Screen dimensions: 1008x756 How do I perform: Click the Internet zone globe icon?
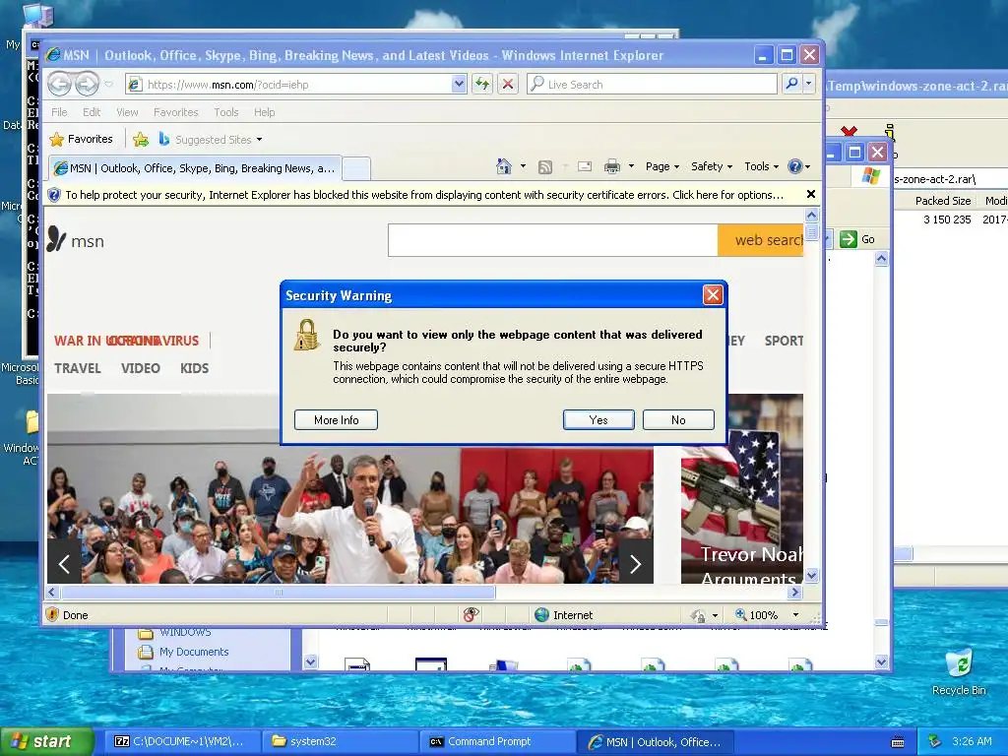(542, 615)
